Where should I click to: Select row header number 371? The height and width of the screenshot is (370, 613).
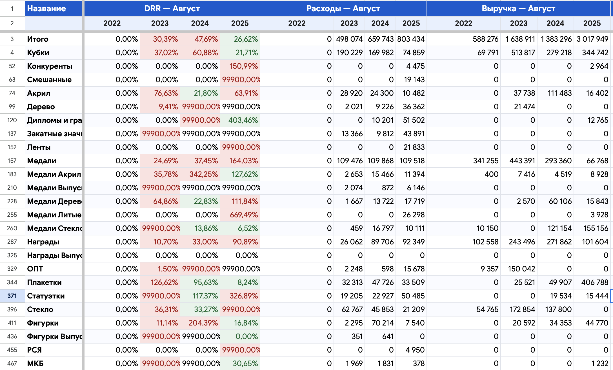pos(12,296)
